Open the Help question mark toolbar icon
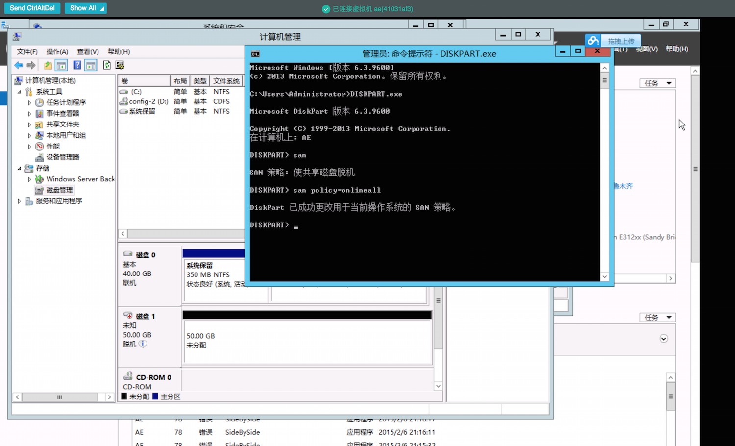This screenshot has height=446, width=735. (77, 65)
